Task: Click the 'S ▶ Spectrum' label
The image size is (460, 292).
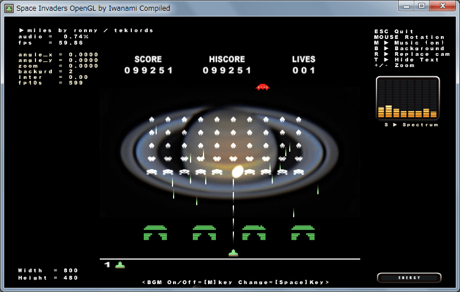Action: click(412, 125)
